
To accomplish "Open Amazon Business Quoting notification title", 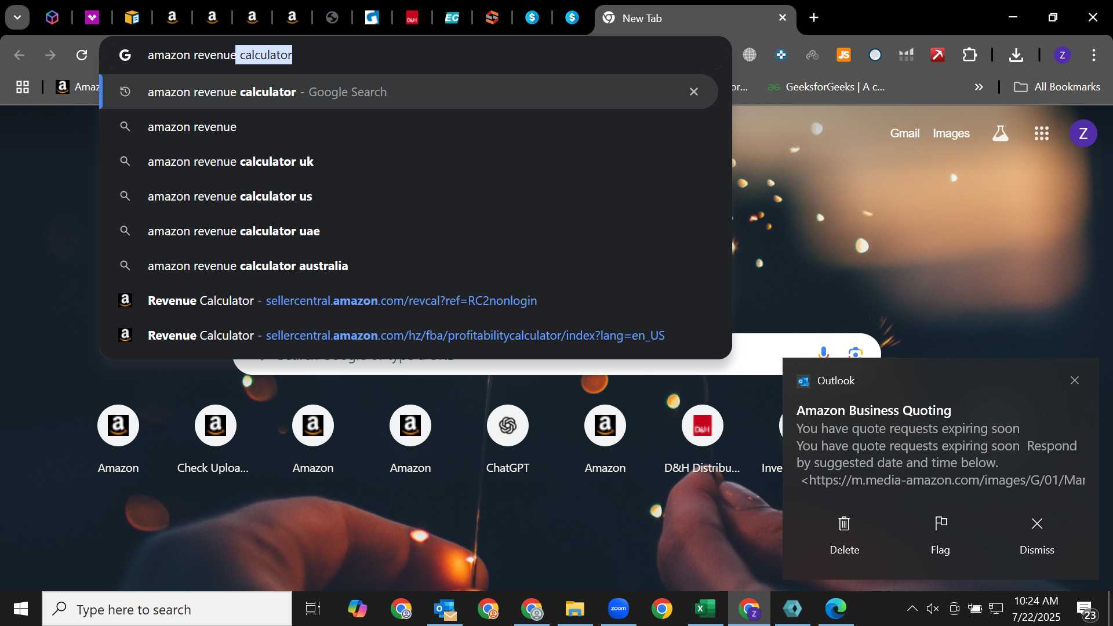I will [x=874, y=410].
